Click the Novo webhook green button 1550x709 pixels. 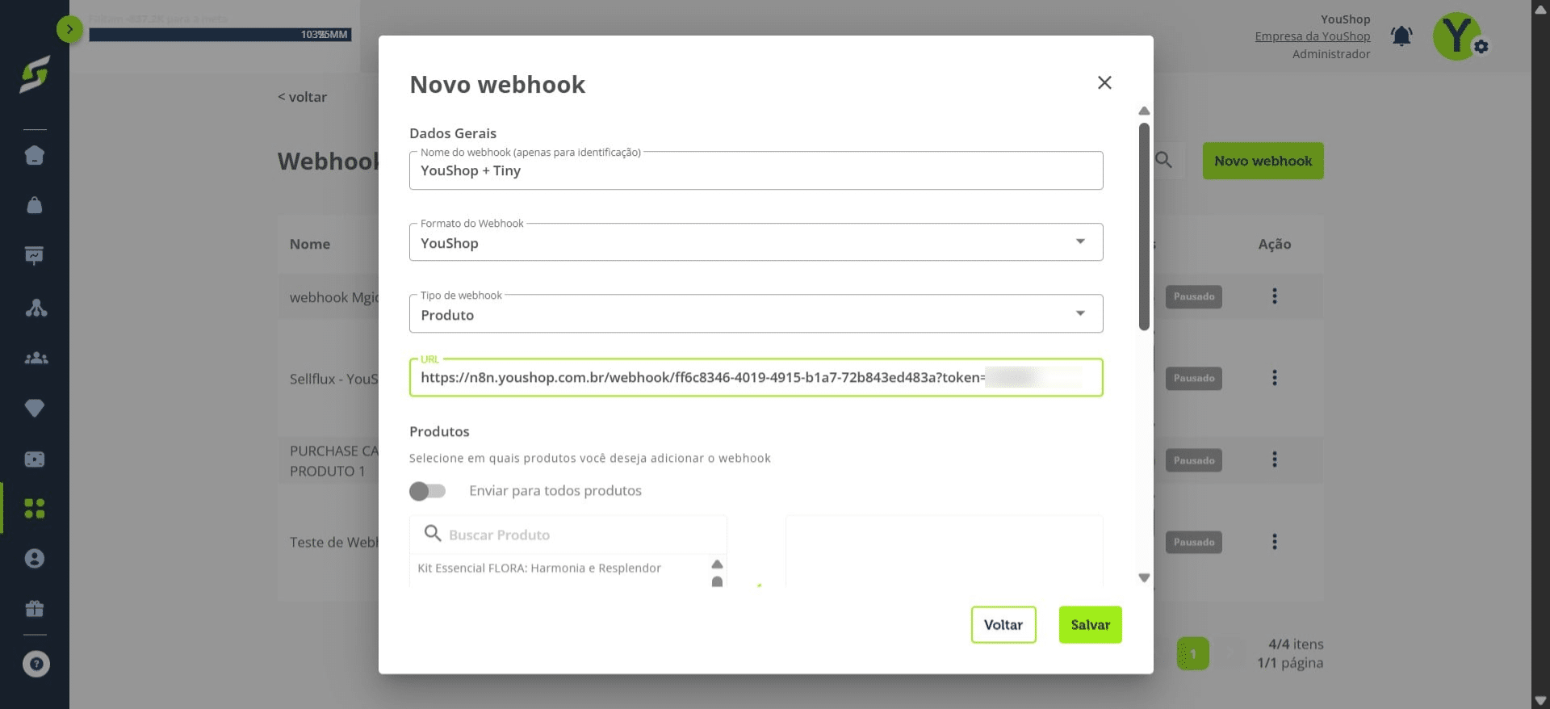click(1263, 161)
